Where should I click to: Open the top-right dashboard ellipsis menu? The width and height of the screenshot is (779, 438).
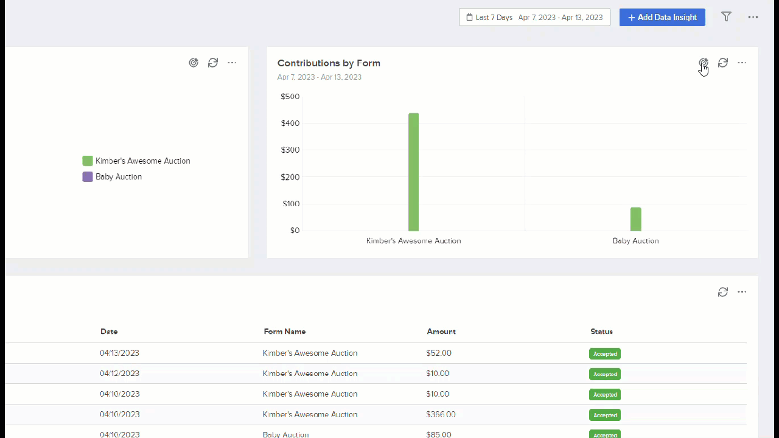pos(753,17)
